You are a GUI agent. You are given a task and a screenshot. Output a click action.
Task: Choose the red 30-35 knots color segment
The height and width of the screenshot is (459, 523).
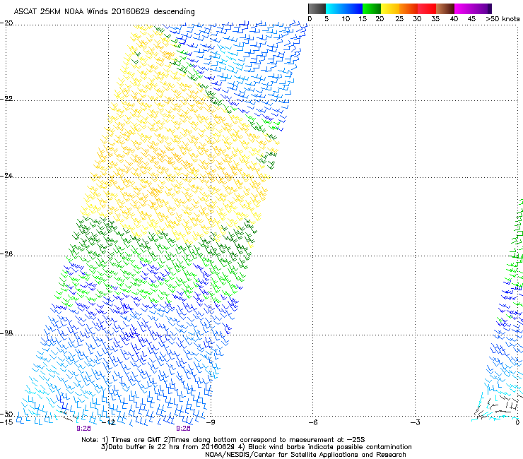427,8
